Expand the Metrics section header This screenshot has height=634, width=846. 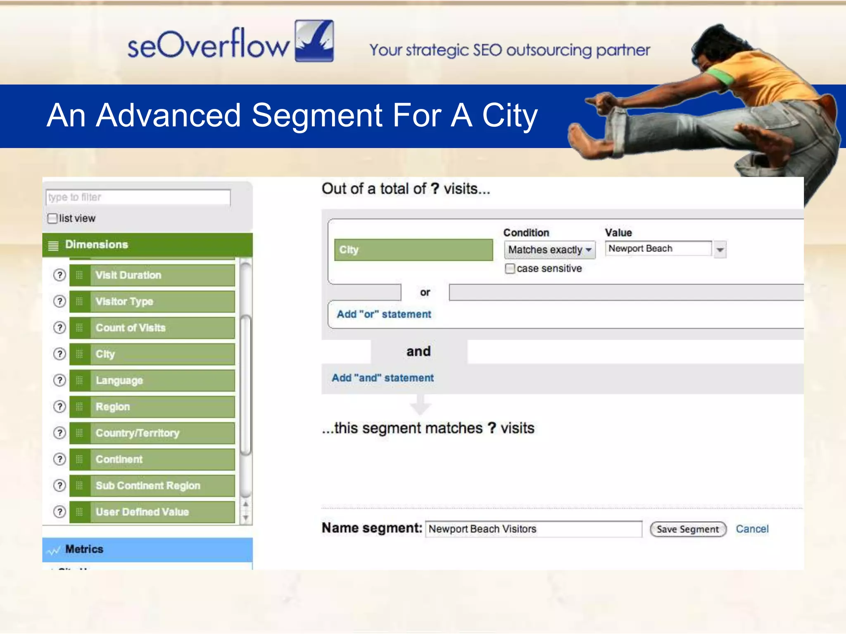[x=147, y=549]
